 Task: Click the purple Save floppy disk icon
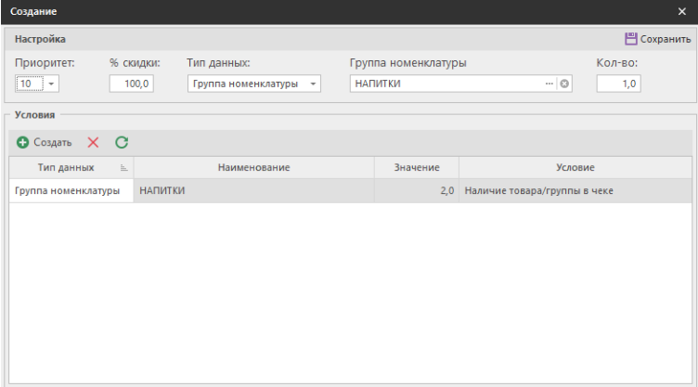tap(631, 39)
